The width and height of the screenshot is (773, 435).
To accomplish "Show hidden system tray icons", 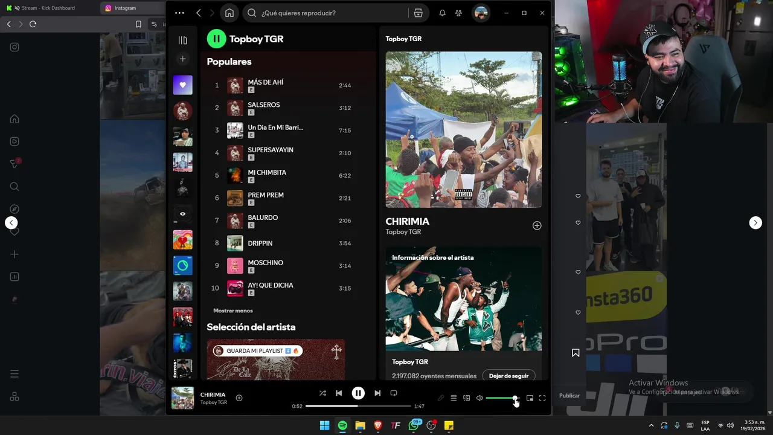I will pyautogui.click(x=651, y=425).
